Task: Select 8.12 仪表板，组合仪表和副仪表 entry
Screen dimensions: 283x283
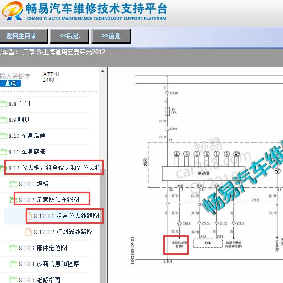Action: (x=54, y=168)
